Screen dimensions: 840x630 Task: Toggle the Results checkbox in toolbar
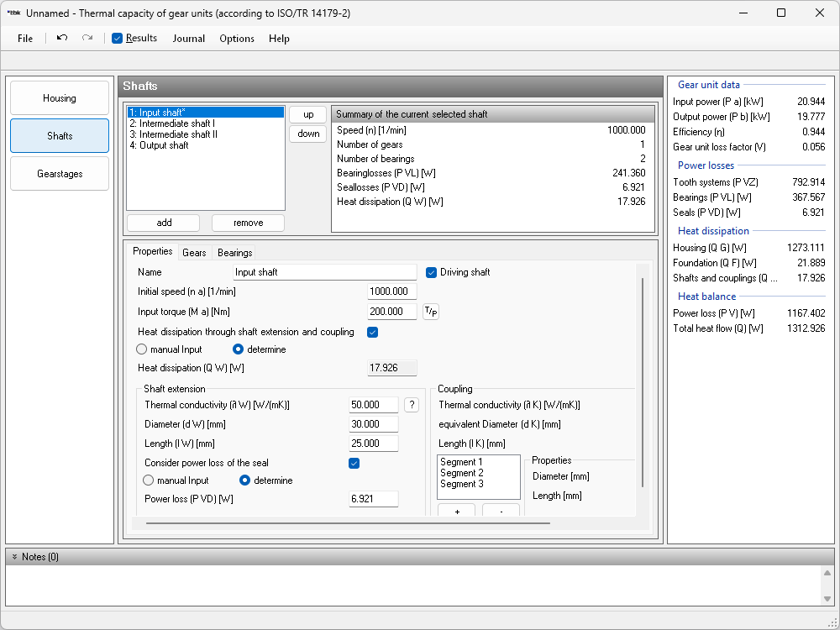(x=118, y=39)
